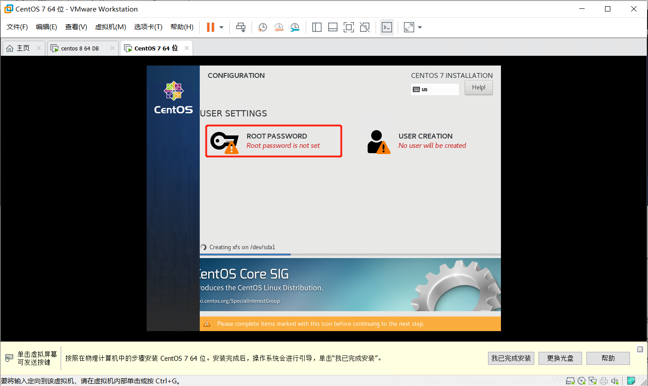Send Ctrl+Alt+Del to the virtual machine
The height and width of the screenshot is (386, 648).
coord(241,27)
